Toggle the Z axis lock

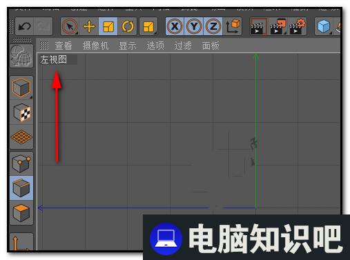point(213,26)
